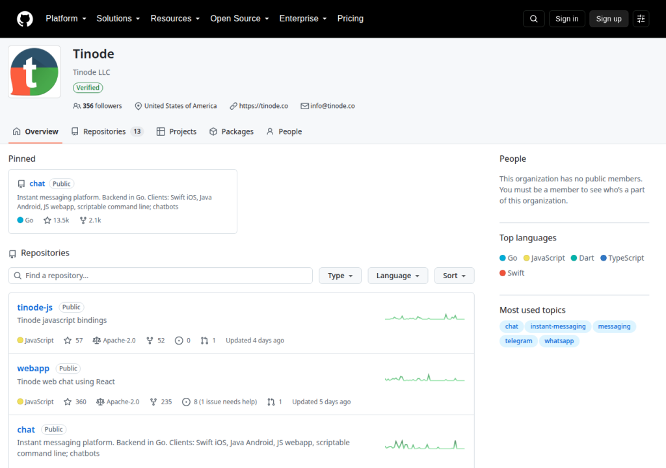Open https://tinode.co website link
The width and height of the screenshot is (666, 468).
point(263,106)
